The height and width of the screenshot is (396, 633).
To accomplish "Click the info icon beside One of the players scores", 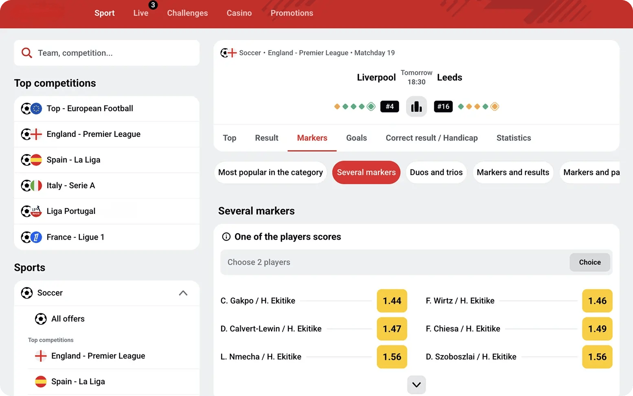I will coord(226,237).
